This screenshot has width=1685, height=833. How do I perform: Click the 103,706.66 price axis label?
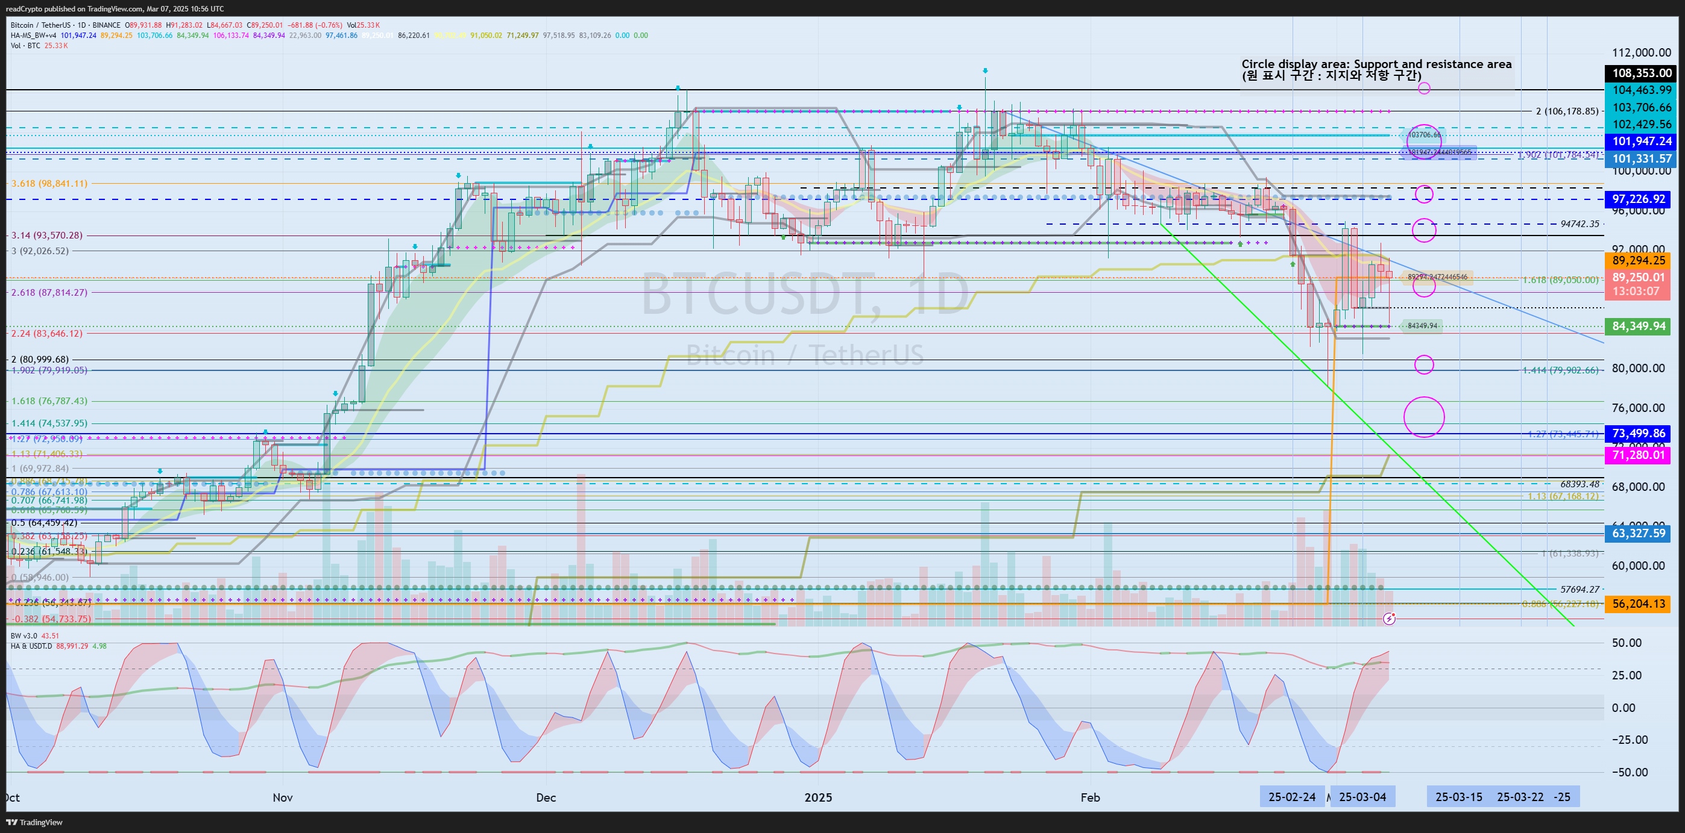tap(1642, 107)
